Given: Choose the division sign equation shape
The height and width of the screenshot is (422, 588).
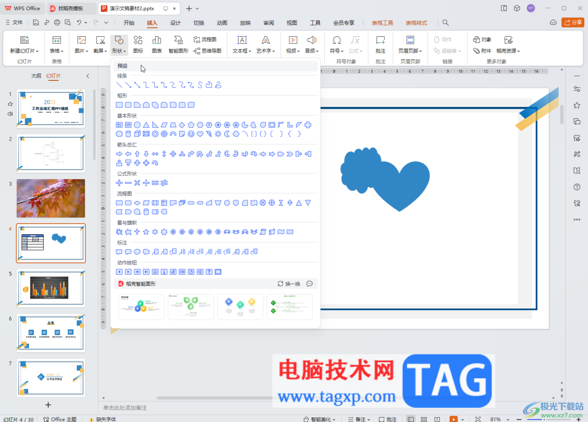Looking at the screenshot, I should (x=146, y=183).
